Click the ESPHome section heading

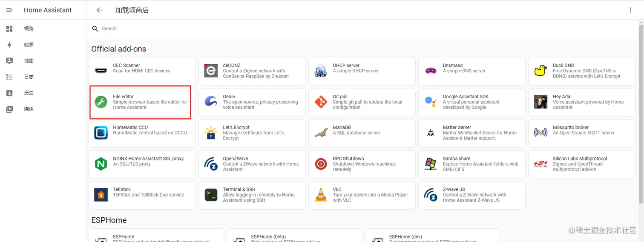(109, 220)
